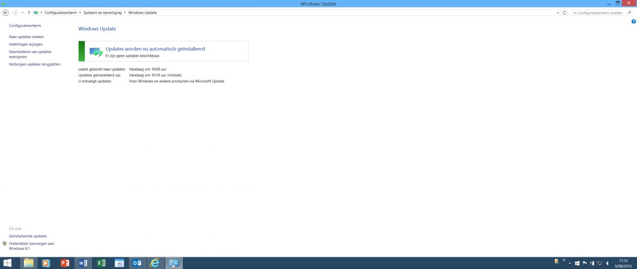The image size is (637, 269).
Task: Click the U ontvangt updates label
Action: pos(95,81)
